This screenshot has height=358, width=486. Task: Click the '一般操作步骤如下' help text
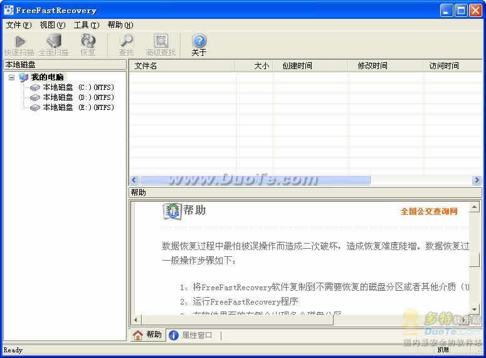(198, 261)
